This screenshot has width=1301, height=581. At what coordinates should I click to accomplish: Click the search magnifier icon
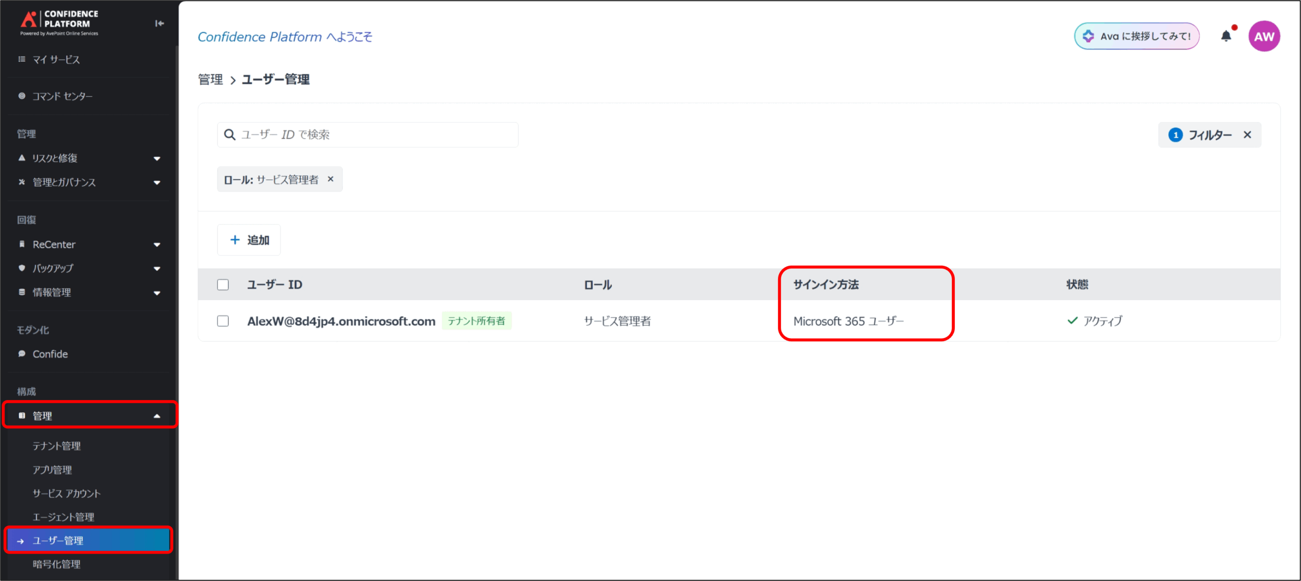(230, 135)
